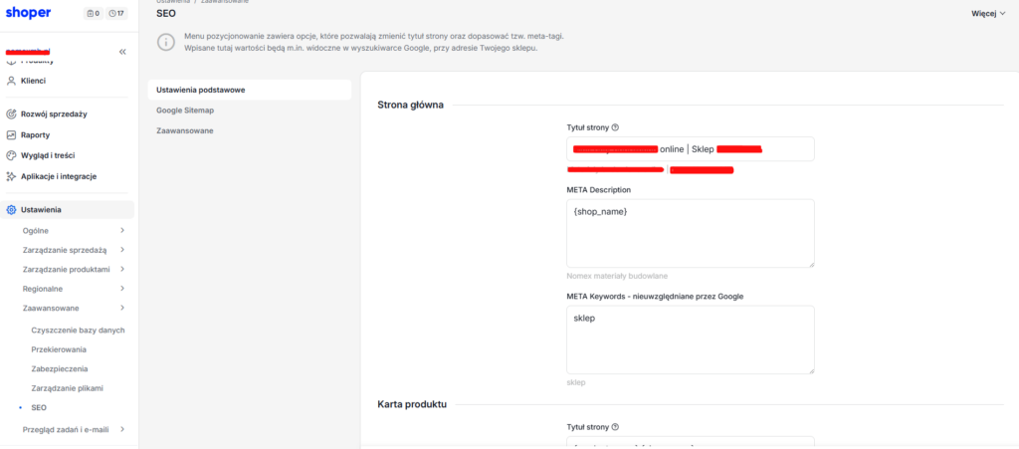Expand Zarządzanie produktami submenu arrow
Image resolution: width=1019 pixels, height=449 pixels.
coord(122,269)
